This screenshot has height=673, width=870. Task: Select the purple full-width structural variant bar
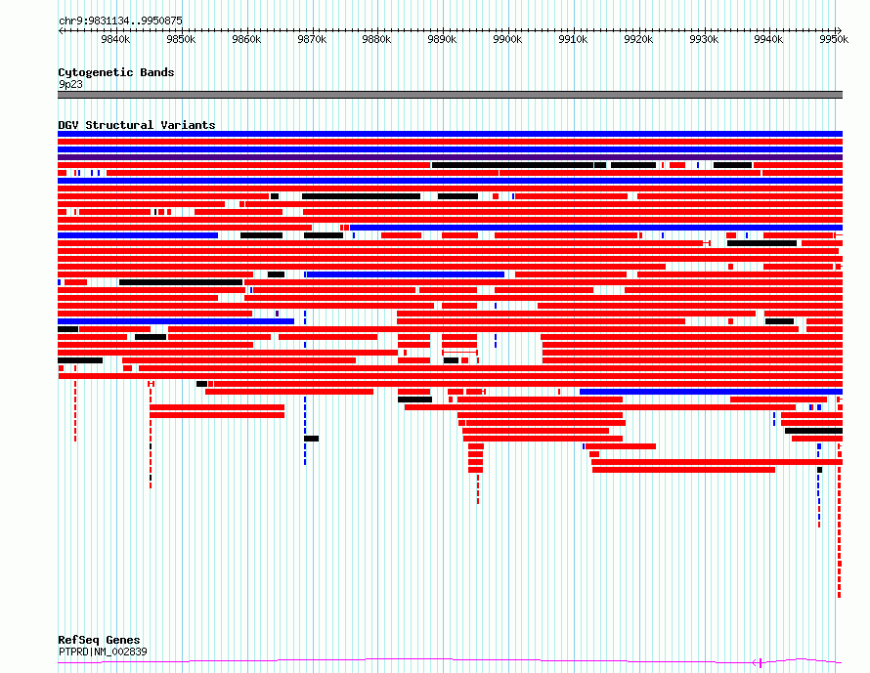(x=450, y=157)
